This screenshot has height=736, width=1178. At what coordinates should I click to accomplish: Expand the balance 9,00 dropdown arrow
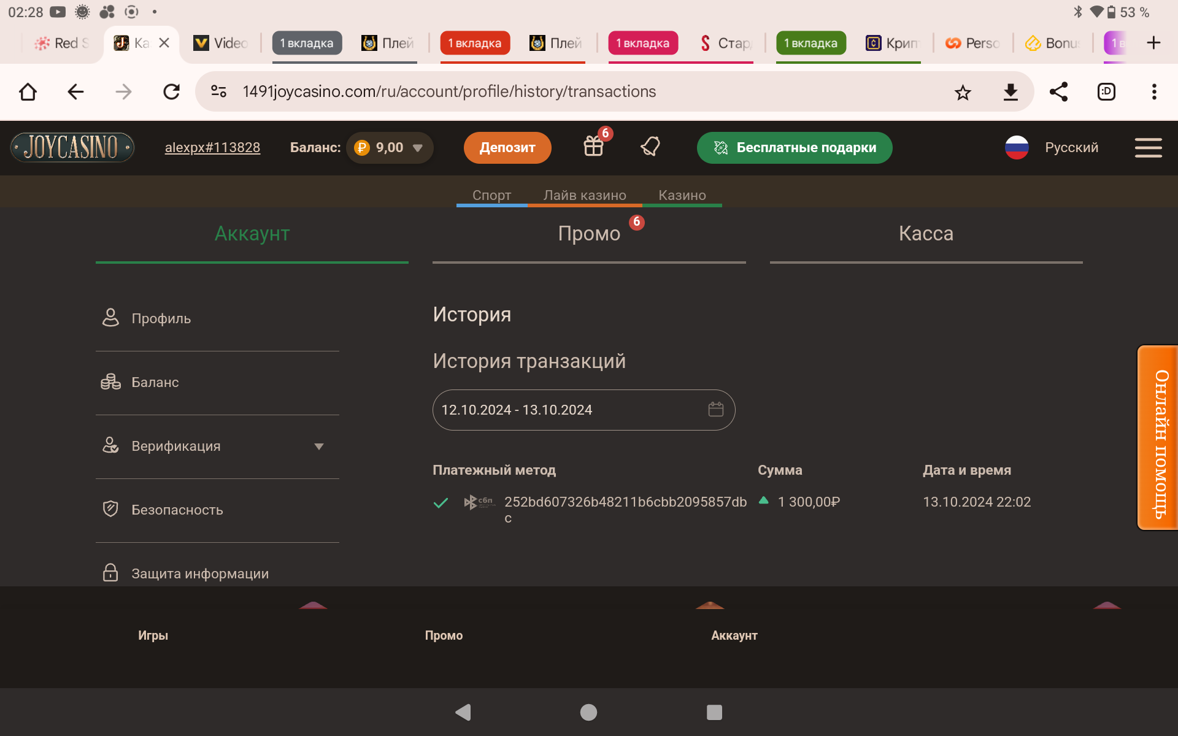418,148
